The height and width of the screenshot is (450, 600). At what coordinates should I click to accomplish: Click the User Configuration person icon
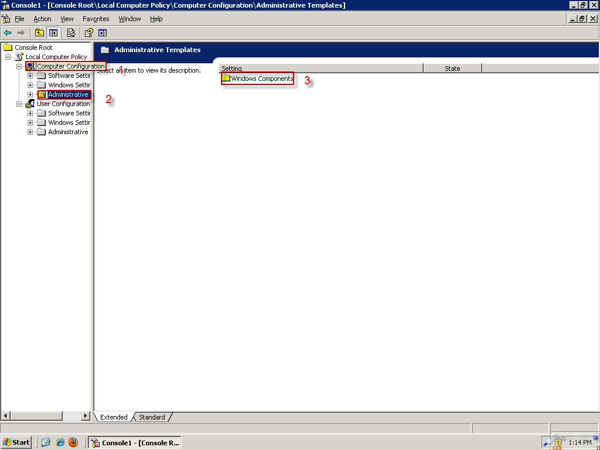pos(30,104)
